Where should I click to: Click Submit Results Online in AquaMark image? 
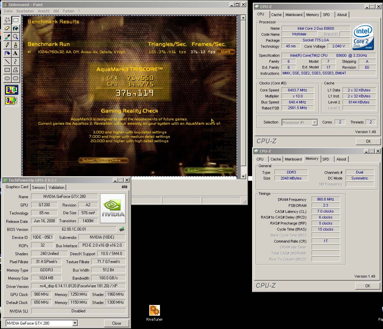coord(103,160)
